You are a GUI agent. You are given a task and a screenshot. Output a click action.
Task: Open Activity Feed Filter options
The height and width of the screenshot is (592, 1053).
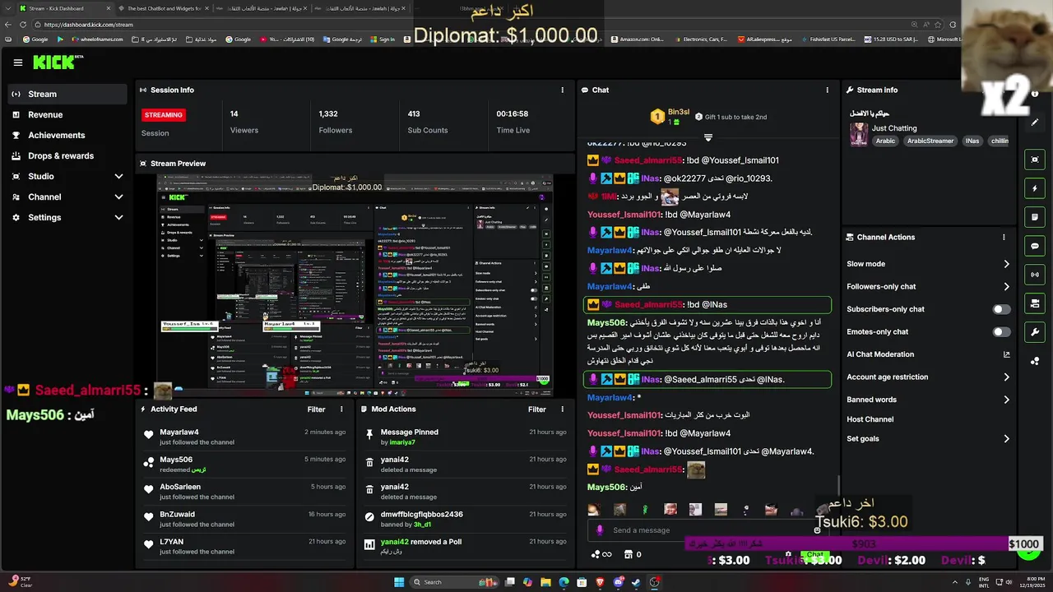pos(316,409)
